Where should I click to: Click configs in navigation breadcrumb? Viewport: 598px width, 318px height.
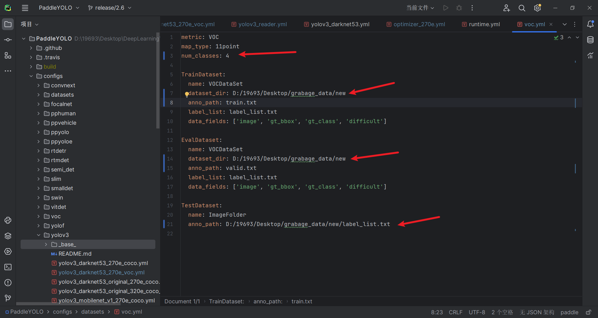click(x=62, y=312)
